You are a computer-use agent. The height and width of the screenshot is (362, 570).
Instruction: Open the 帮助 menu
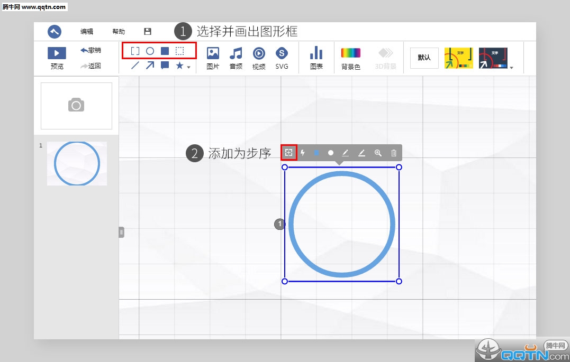click(119, 32)
